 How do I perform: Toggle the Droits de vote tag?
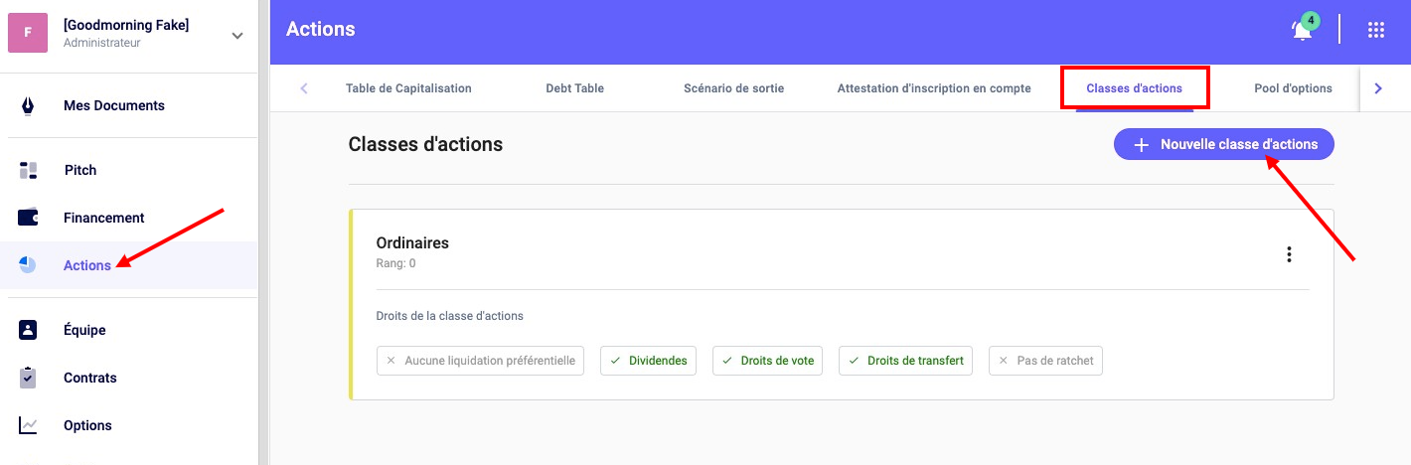pyautogui.click(x=767, y=361)
